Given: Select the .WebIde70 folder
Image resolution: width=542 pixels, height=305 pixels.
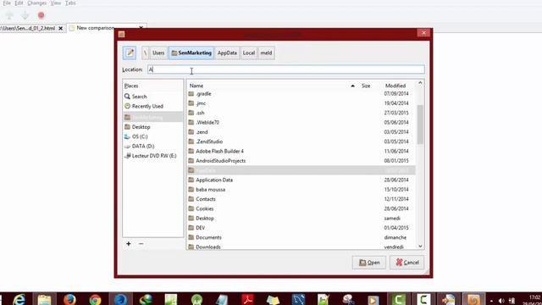Looking at the screenshot, I should (x=301, y=122).
